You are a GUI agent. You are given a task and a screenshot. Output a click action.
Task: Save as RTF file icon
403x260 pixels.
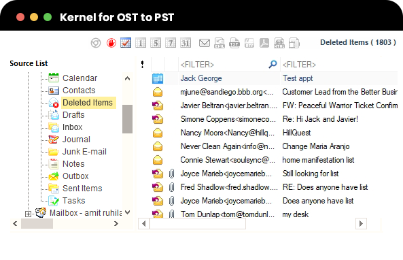point(249,43)
